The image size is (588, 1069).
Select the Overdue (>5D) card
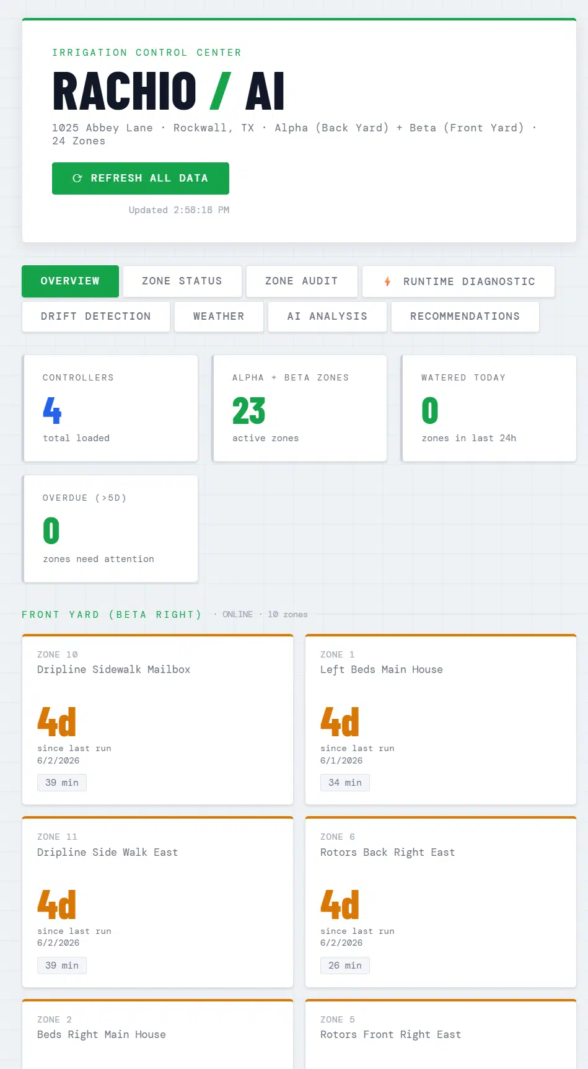pyautogui.click(x=110, y=529)
